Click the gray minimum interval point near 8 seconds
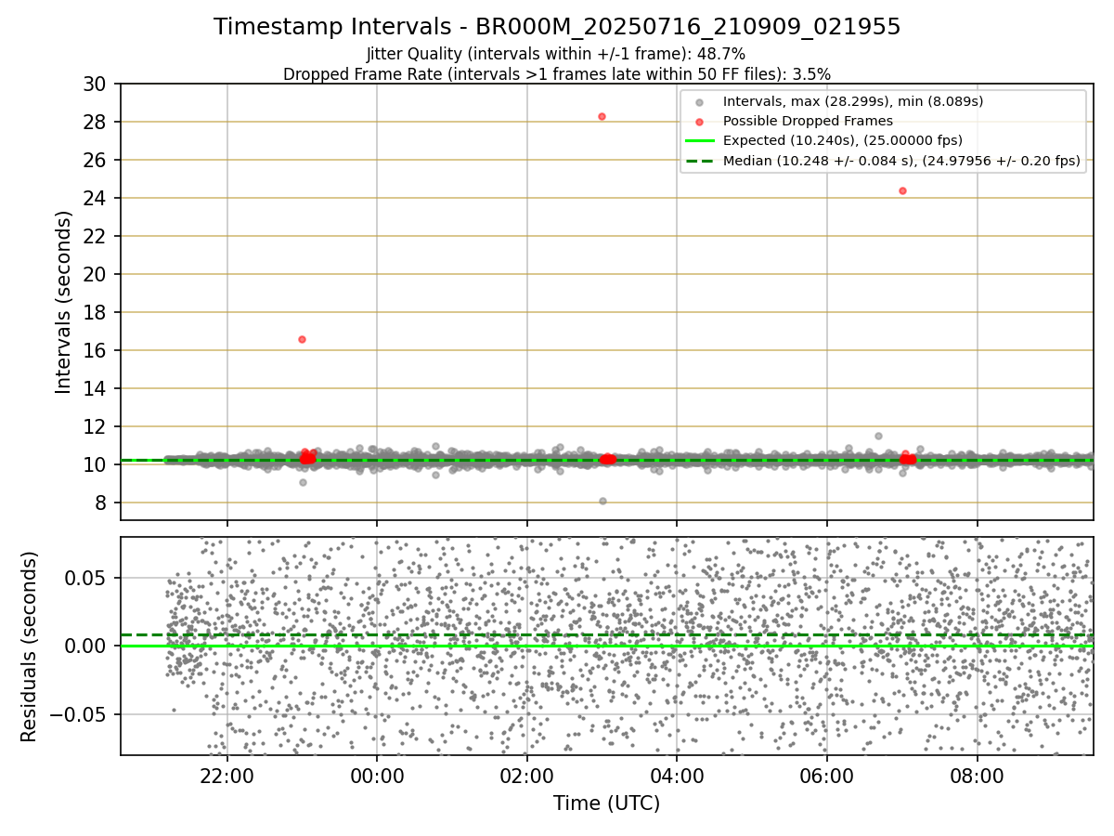 coord(602,501)
